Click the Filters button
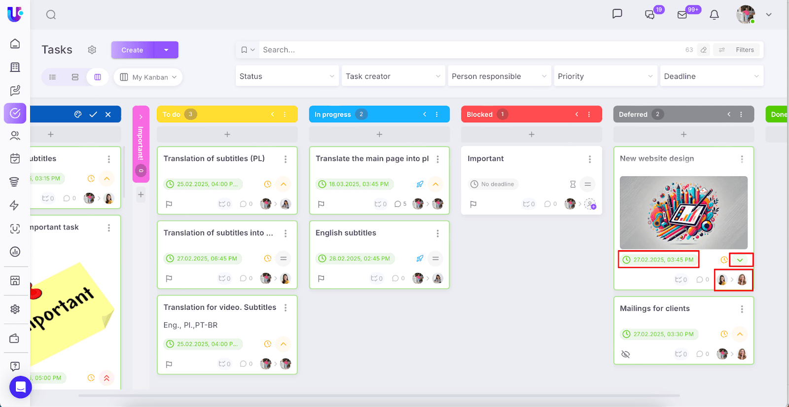789x407 pixels. pyautogui.click(x=738, y=50)
